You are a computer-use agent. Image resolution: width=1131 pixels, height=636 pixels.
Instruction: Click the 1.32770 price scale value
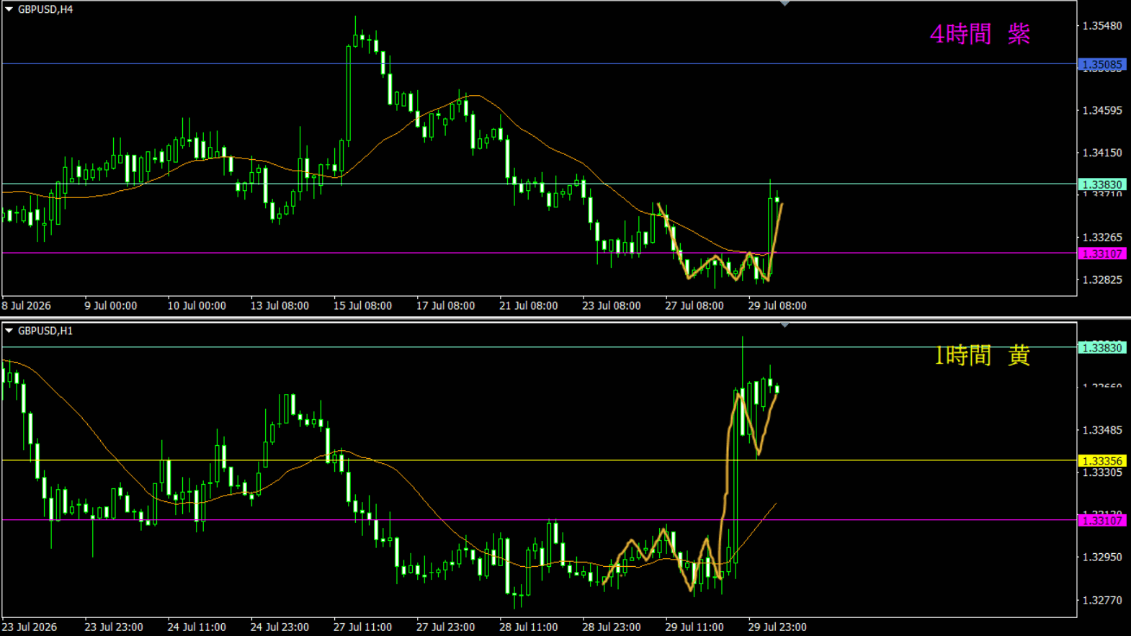point(1102,600)
